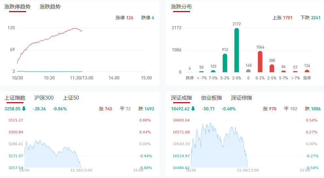
Task: Select the 创业板指 tab
Action: click(x=211, y=98)
